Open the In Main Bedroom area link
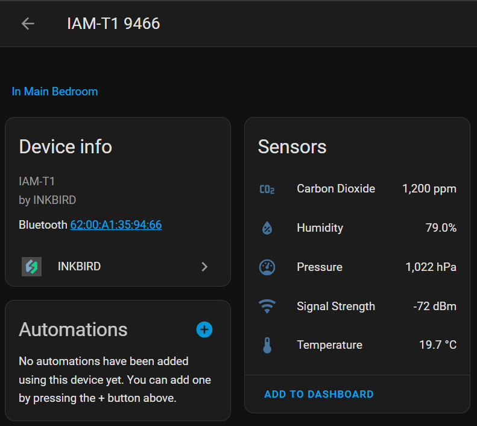This screenshot has width=477, height=426. (55, 92)
